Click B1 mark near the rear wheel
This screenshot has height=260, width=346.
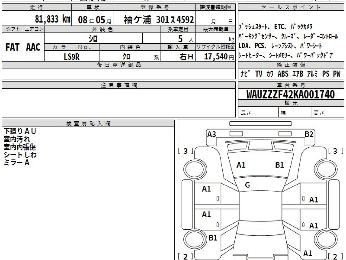(x=213, y=238)
